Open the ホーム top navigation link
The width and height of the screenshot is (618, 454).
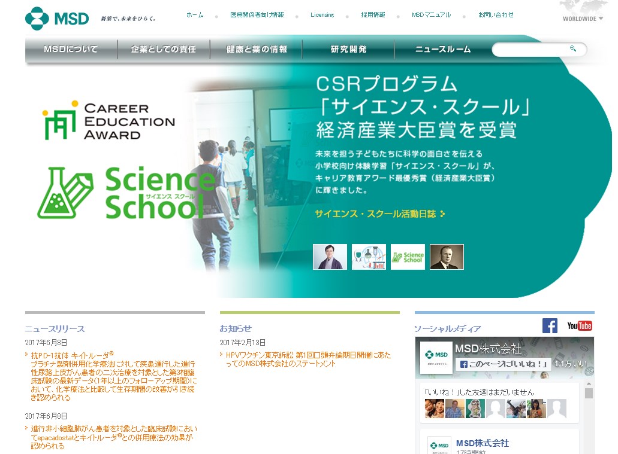pos(195,15)
